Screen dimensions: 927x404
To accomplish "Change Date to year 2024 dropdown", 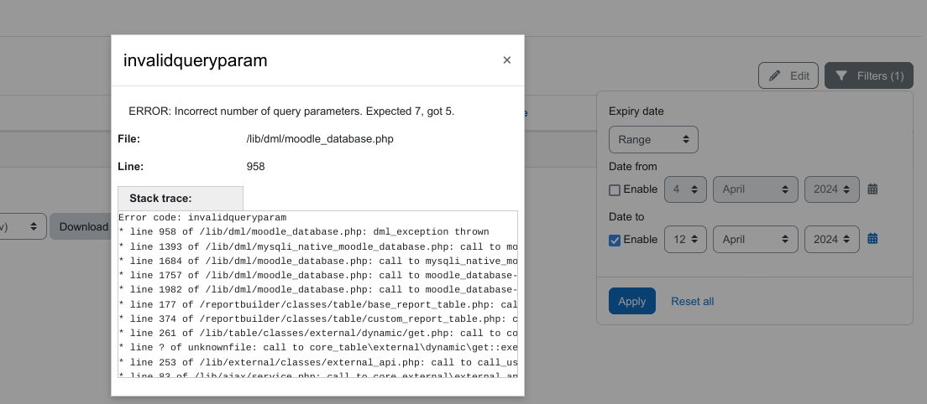I will 832,240.
